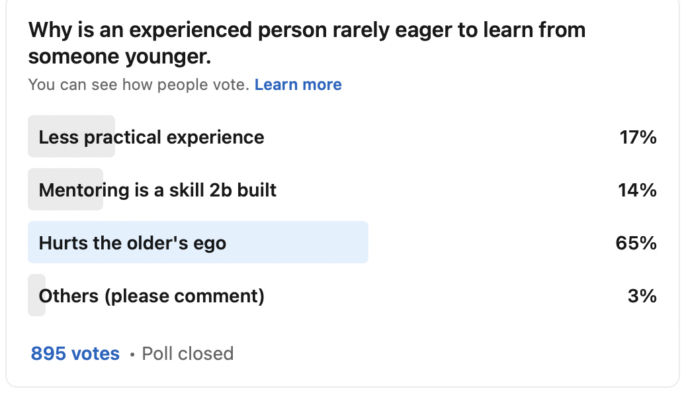Click the 17% result percentage
The width and height of the screenshot is (684, 393).
(638, 137)
